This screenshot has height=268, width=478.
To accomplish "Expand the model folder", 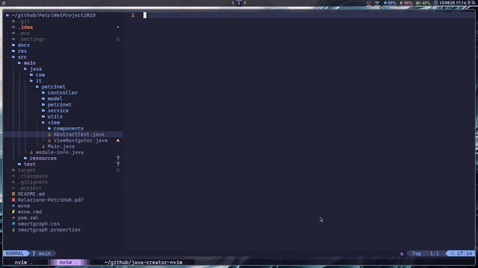I will pyautogui.click(x=55, y=98).
